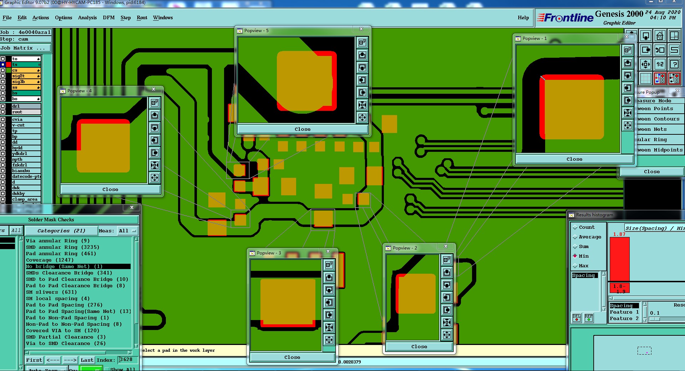Click the colored netlist traffic-light icon
The height and width of the screenshot is (371, 685).
(x=660, y=78)
